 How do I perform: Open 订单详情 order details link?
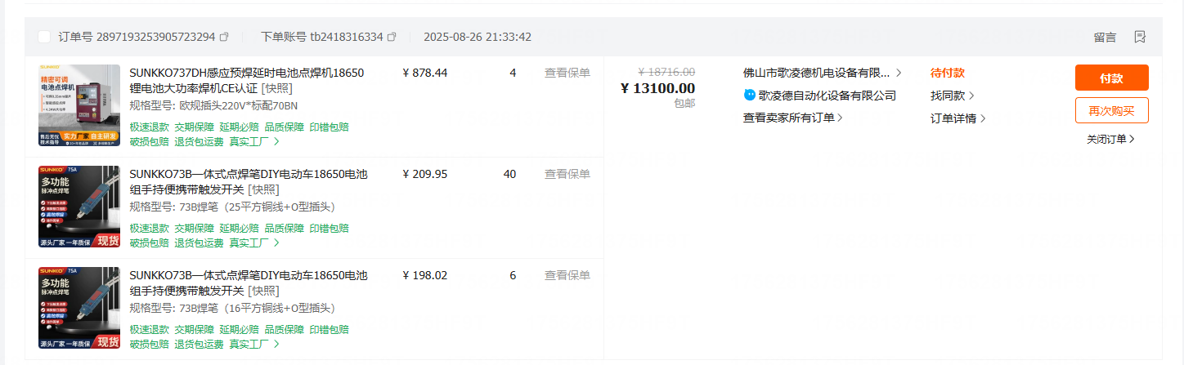958,118
